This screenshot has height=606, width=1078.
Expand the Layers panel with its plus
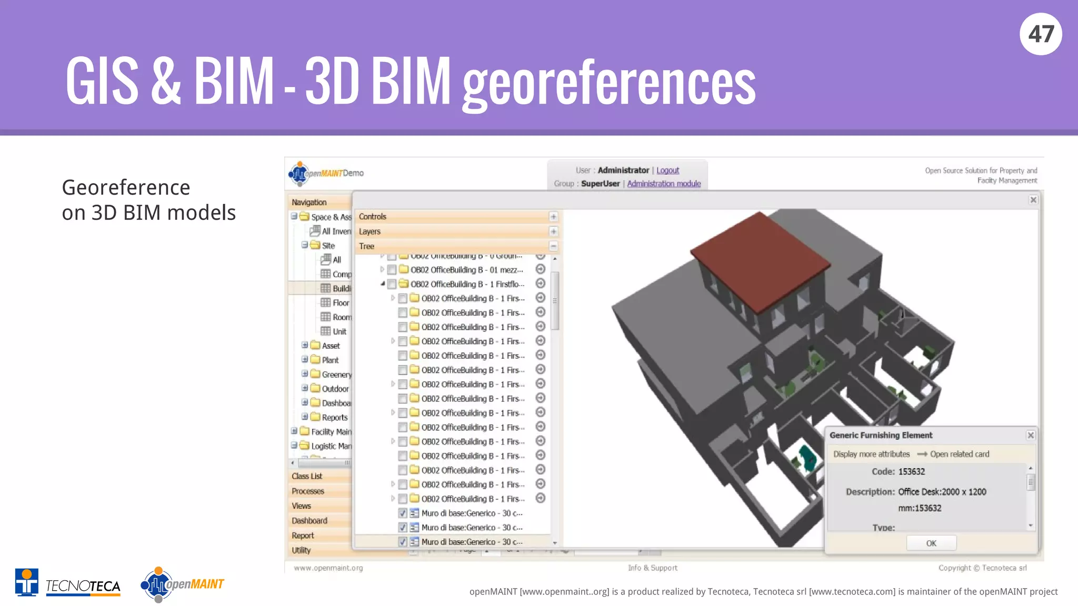coord(553,231)
